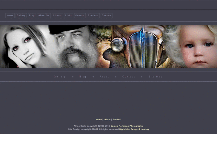Viewport: 217px width, 163px height.
Task: Click the footer Contact link
Action: [x=117, y=119]
